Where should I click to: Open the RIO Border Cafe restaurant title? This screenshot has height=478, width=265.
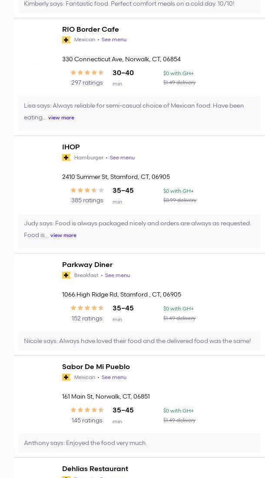click(x=90, y=30)
